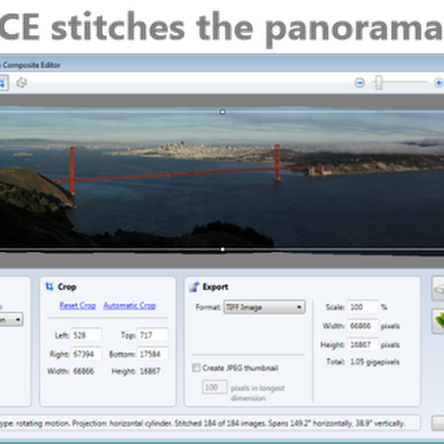This screenshot has width=444, height=444.
Task: Click the Automatic Crop link
Action: click(130, 306)
